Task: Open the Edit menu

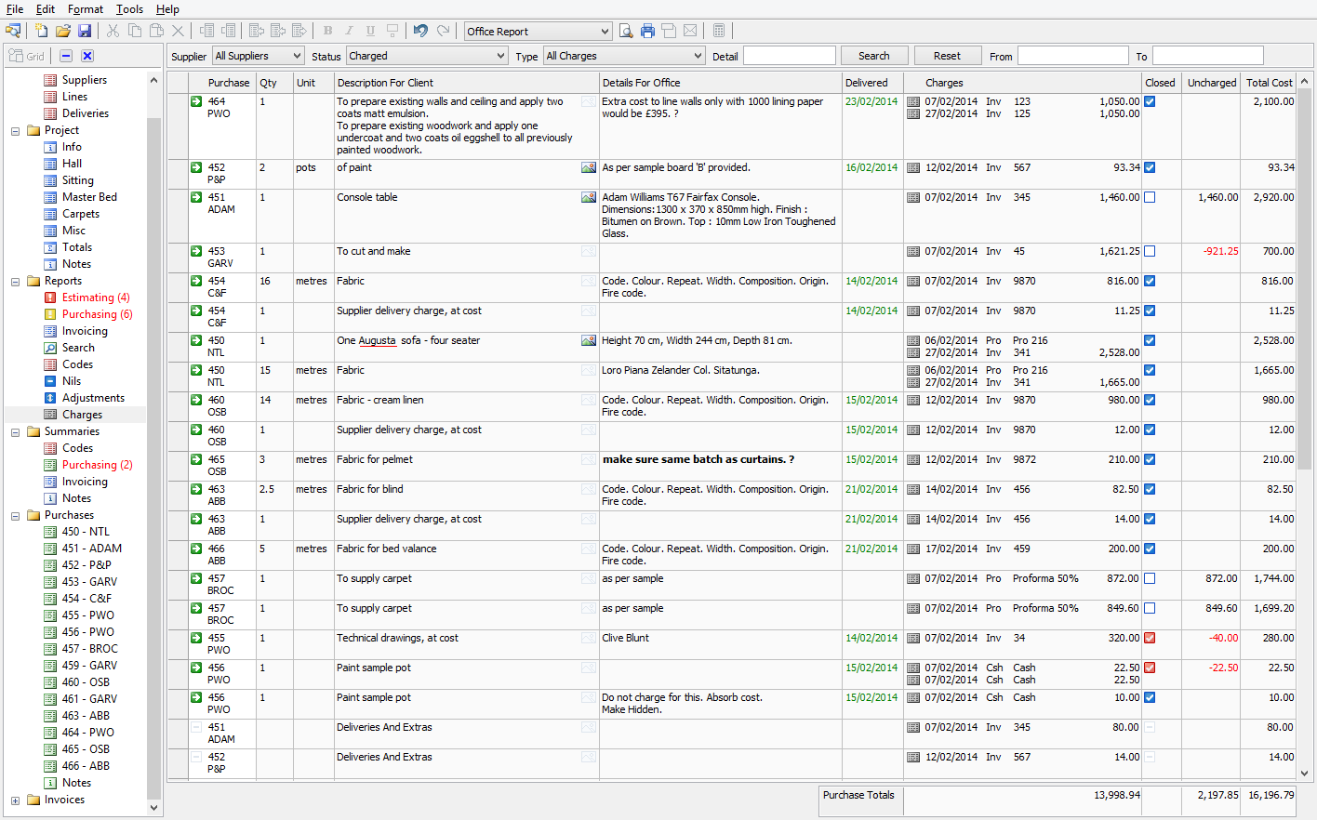Action: pyautogui.click(x=46, y=8)
